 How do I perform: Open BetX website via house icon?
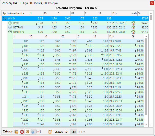click(133, 23)
